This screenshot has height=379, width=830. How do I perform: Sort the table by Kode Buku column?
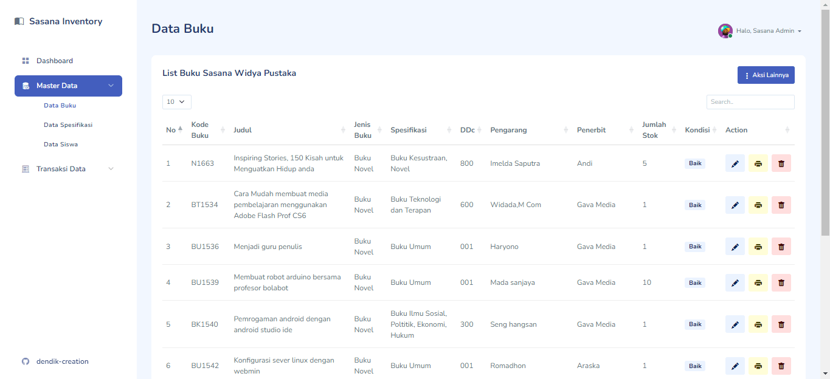[x=209, y=130]
